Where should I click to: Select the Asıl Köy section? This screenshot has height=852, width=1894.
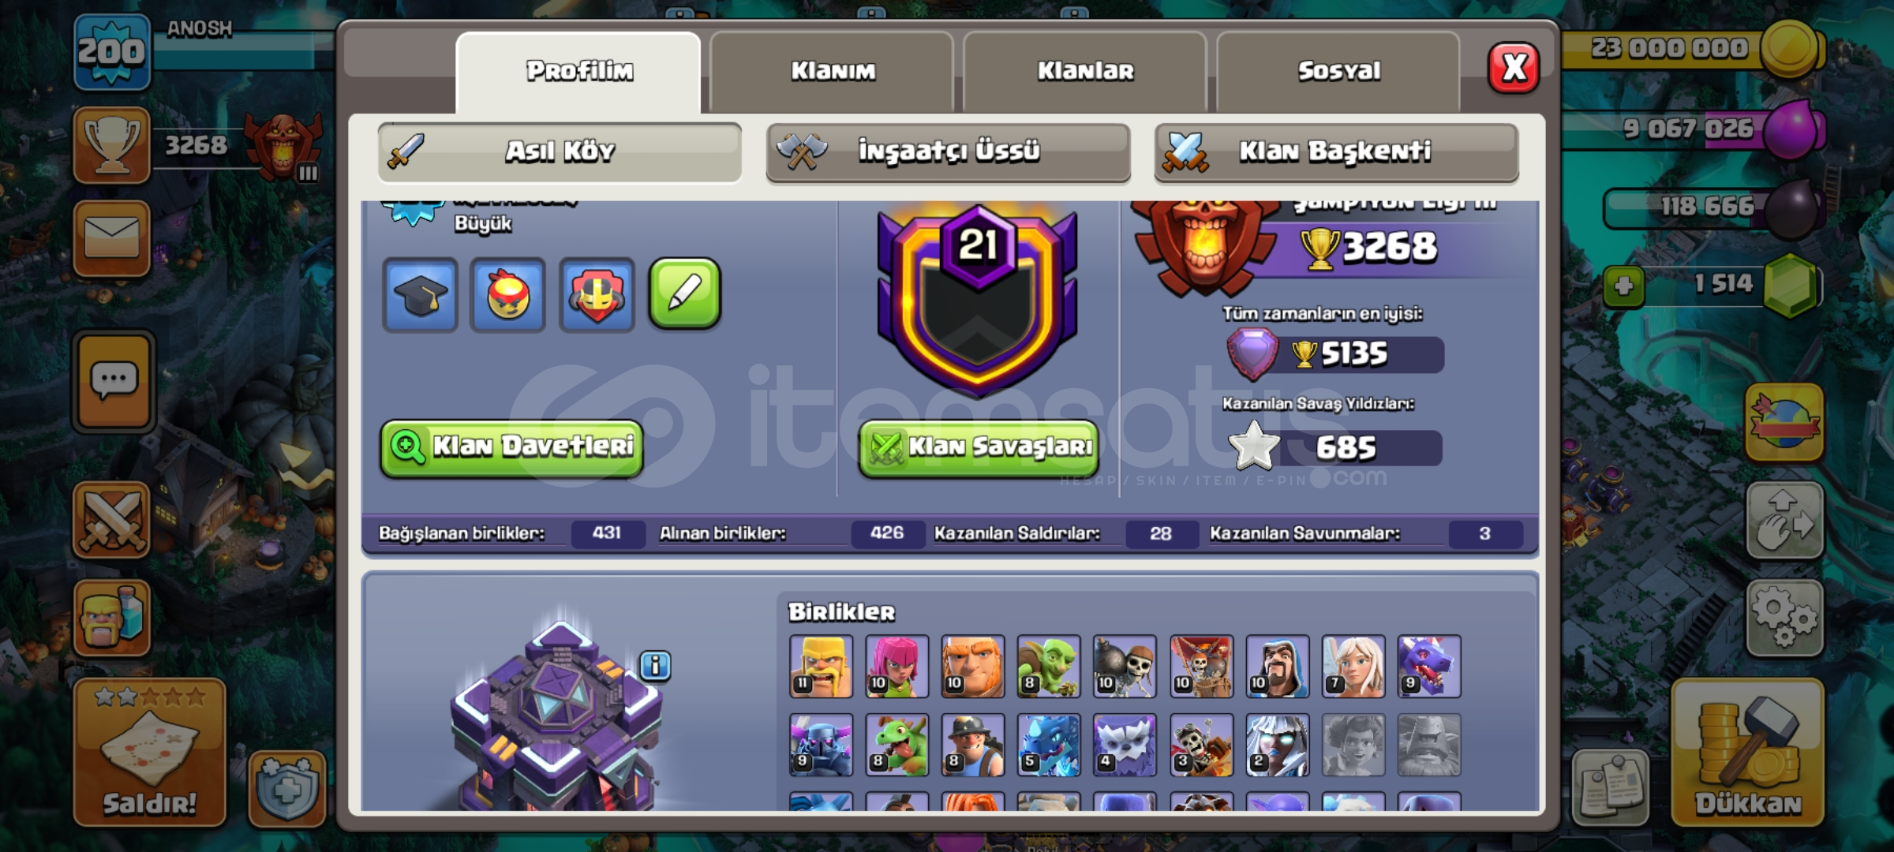coord(560,151)
